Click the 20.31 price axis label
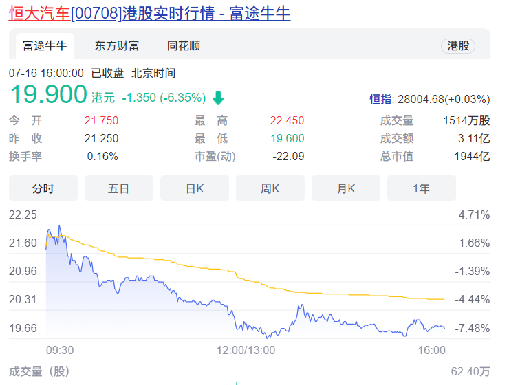The width and height of the screenshot is (509, 385). [x=23, y=299]
